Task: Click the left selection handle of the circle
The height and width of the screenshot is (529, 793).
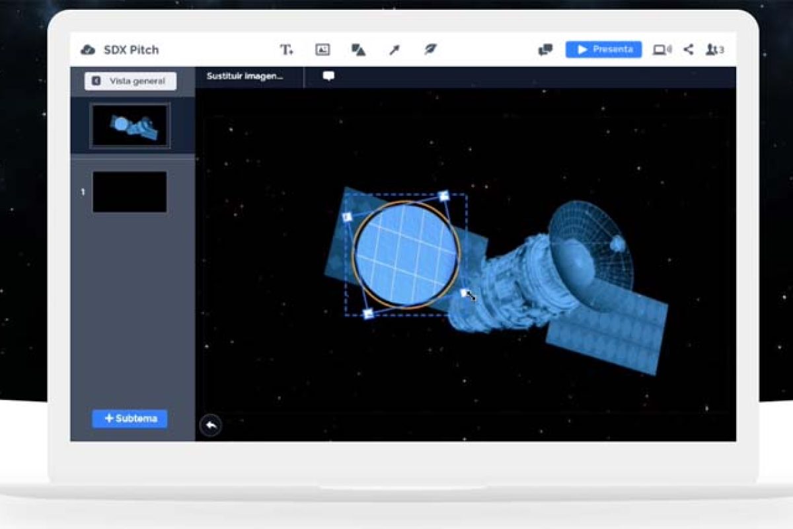Action: pyautogui.click(x=347, y=216)
